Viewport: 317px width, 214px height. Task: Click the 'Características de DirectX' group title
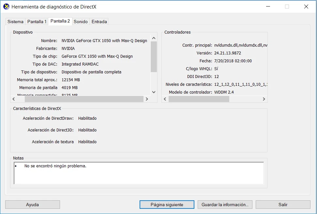[x=37, y=109]
